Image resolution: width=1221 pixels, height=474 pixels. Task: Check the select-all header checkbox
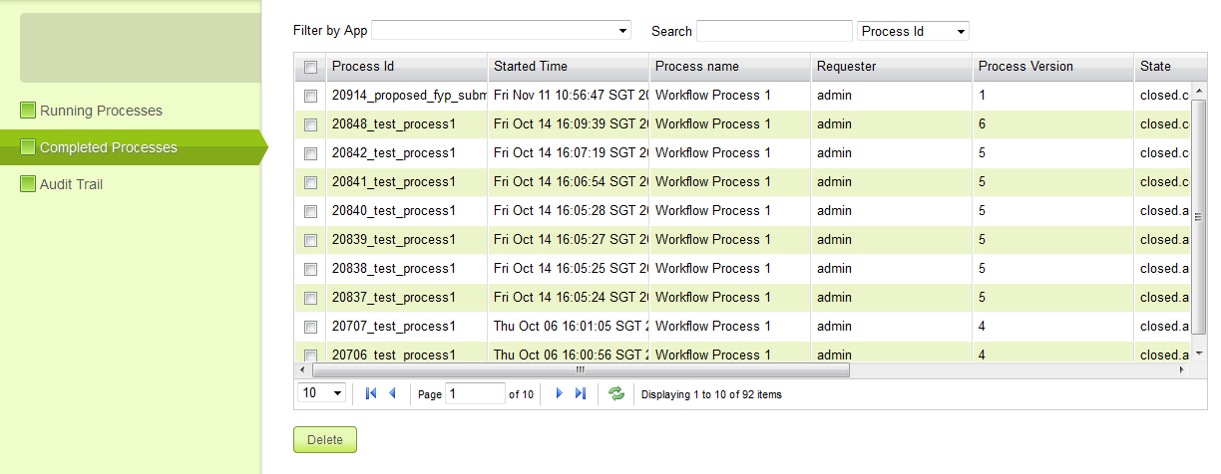click(x=310, y=68)
